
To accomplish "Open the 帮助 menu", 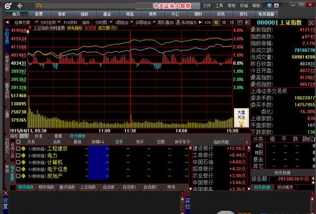I will (256, 6).
